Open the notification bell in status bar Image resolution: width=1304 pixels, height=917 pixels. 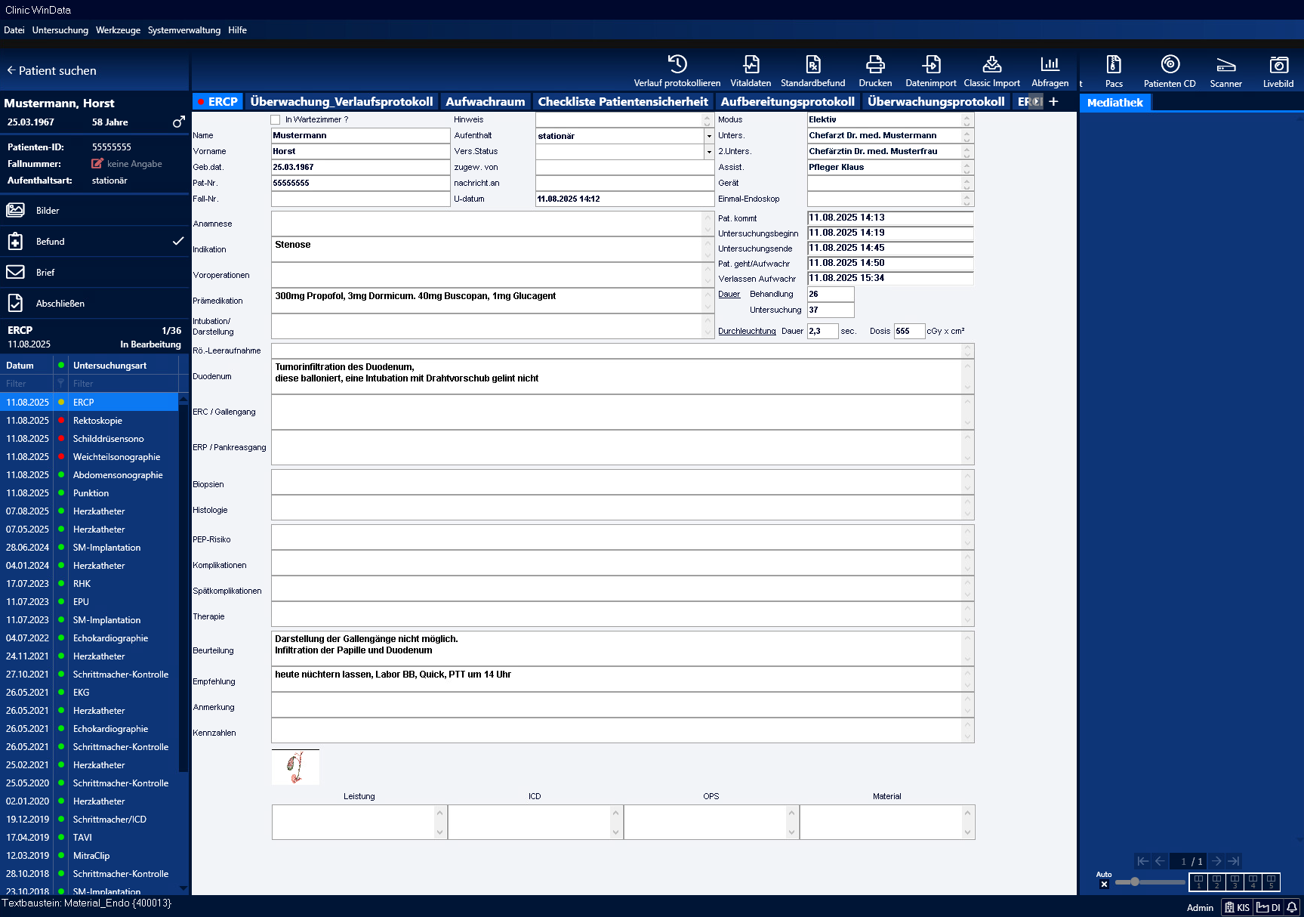[1292, 907]
